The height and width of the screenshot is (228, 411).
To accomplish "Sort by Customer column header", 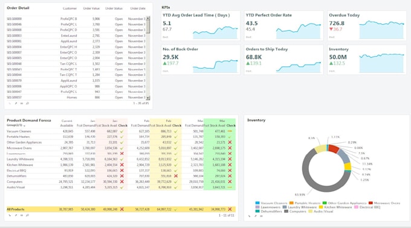I will click(70, 8).
